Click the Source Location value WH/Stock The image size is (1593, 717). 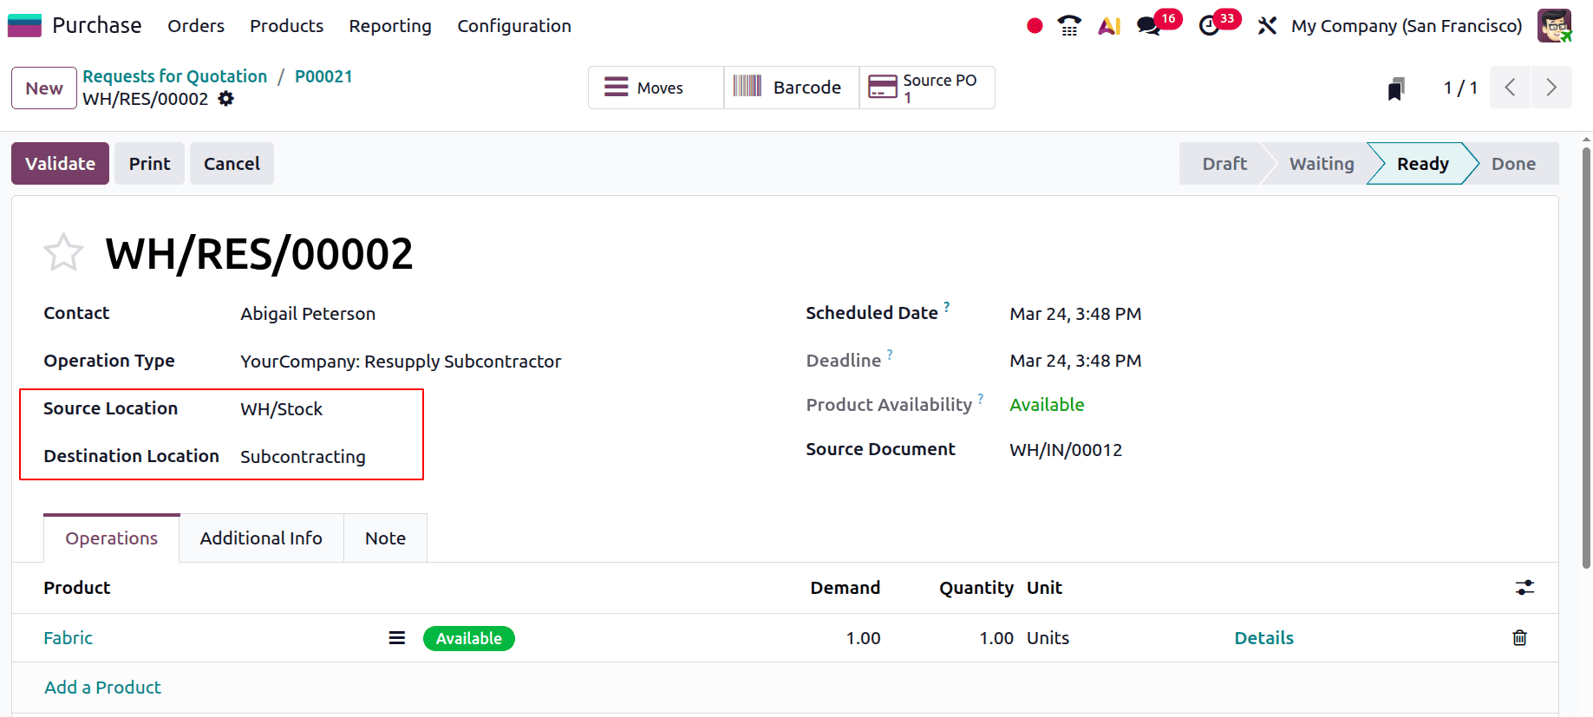pos(281,409)
